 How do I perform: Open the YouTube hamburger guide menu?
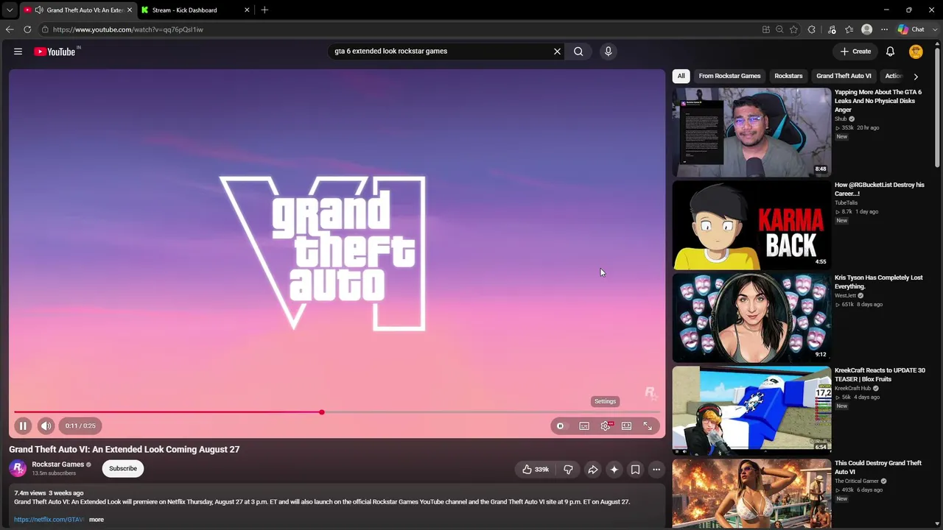pyautogui.click(x=18, y=52)
